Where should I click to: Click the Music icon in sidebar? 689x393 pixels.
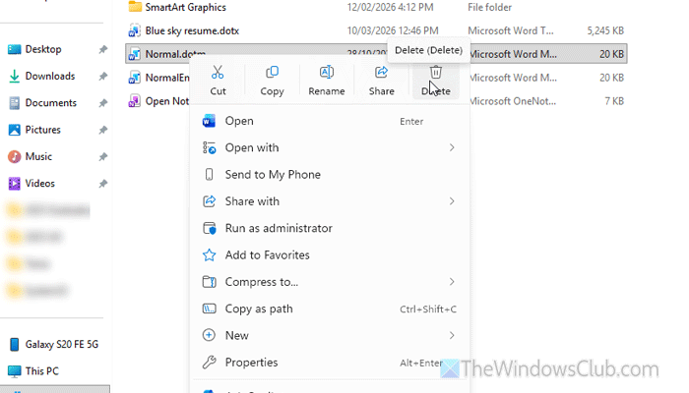[x=14, y=156]
